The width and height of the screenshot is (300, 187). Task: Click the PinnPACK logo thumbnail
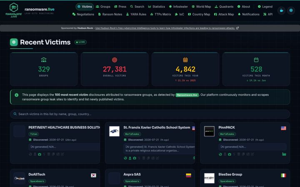point(209,131)
